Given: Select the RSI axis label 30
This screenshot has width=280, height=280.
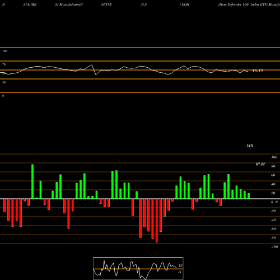Looking at the screenshot, I should point(4,82).
